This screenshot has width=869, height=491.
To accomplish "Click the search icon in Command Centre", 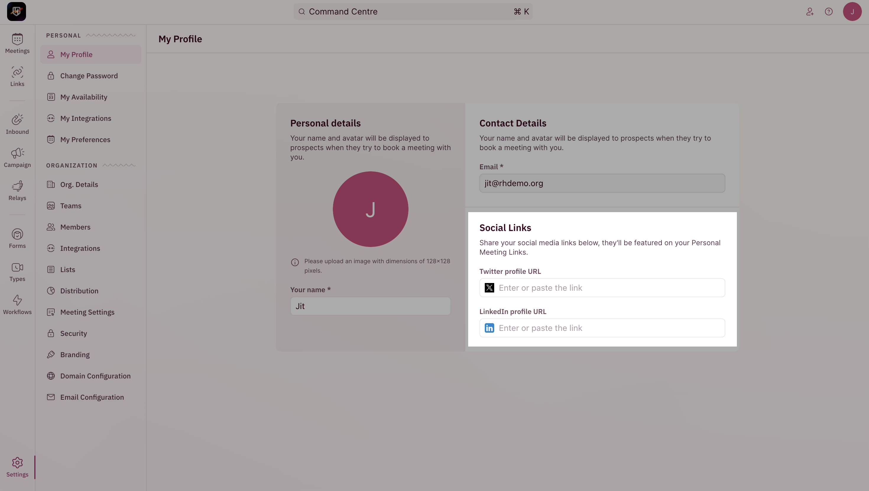I will (x=301, y=12).
